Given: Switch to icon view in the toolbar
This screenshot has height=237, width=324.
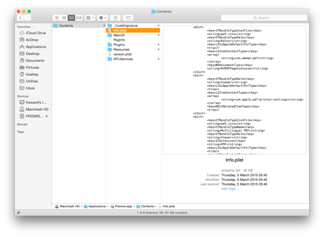Looking at the screenshot, I should [x=57, y=18].
